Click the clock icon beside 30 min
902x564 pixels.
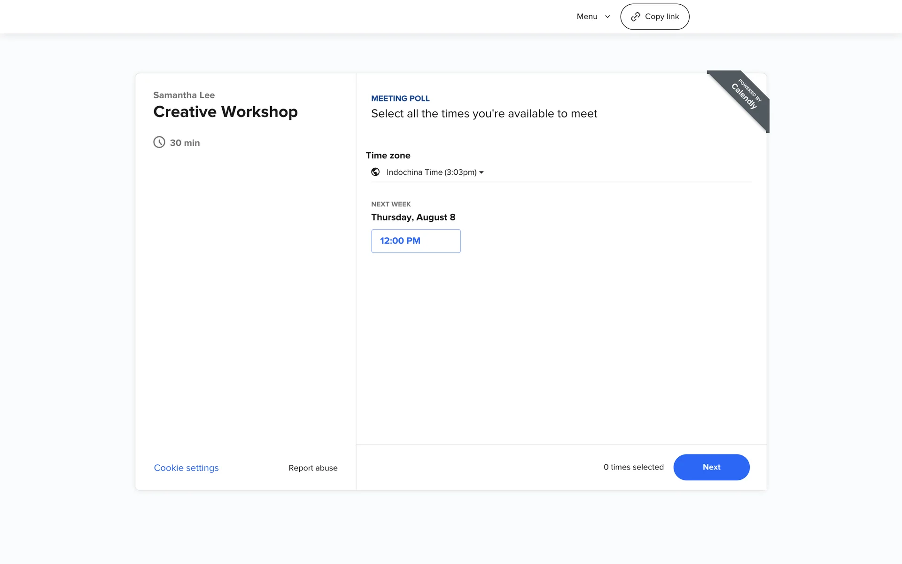click(159, 142)
